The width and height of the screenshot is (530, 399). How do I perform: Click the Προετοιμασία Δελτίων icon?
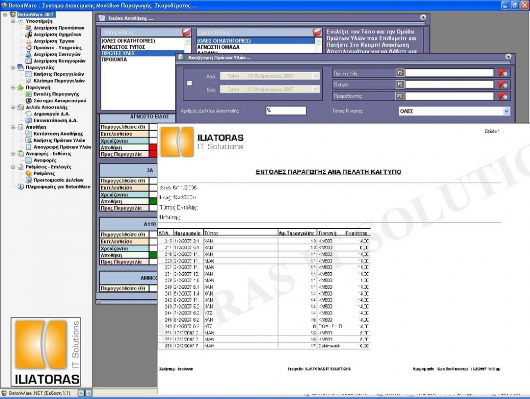point(29,180)
